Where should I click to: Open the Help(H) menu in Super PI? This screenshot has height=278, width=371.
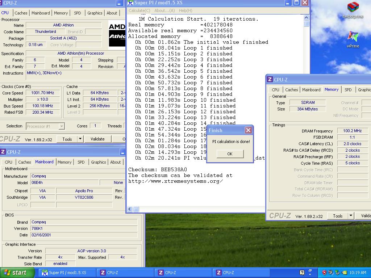(x=185, y=10)
